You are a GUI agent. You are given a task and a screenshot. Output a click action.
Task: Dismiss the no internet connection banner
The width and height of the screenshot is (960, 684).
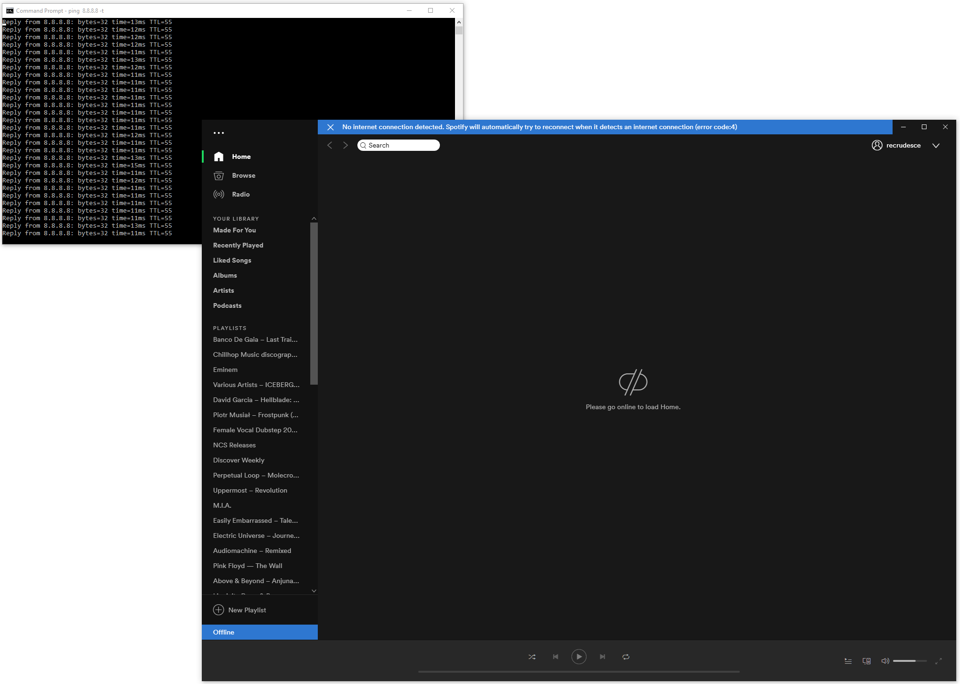coord(331,127)
